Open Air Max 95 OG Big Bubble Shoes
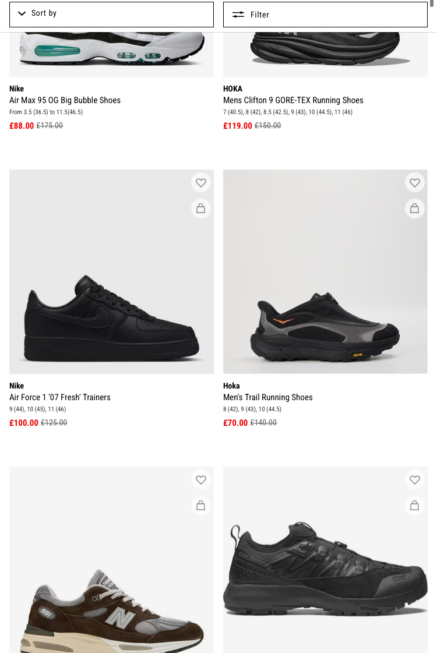Viewport: 437px width, 653px height. 65,100
